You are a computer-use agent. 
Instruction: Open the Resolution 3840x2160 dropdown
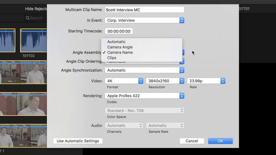[165, 81]
